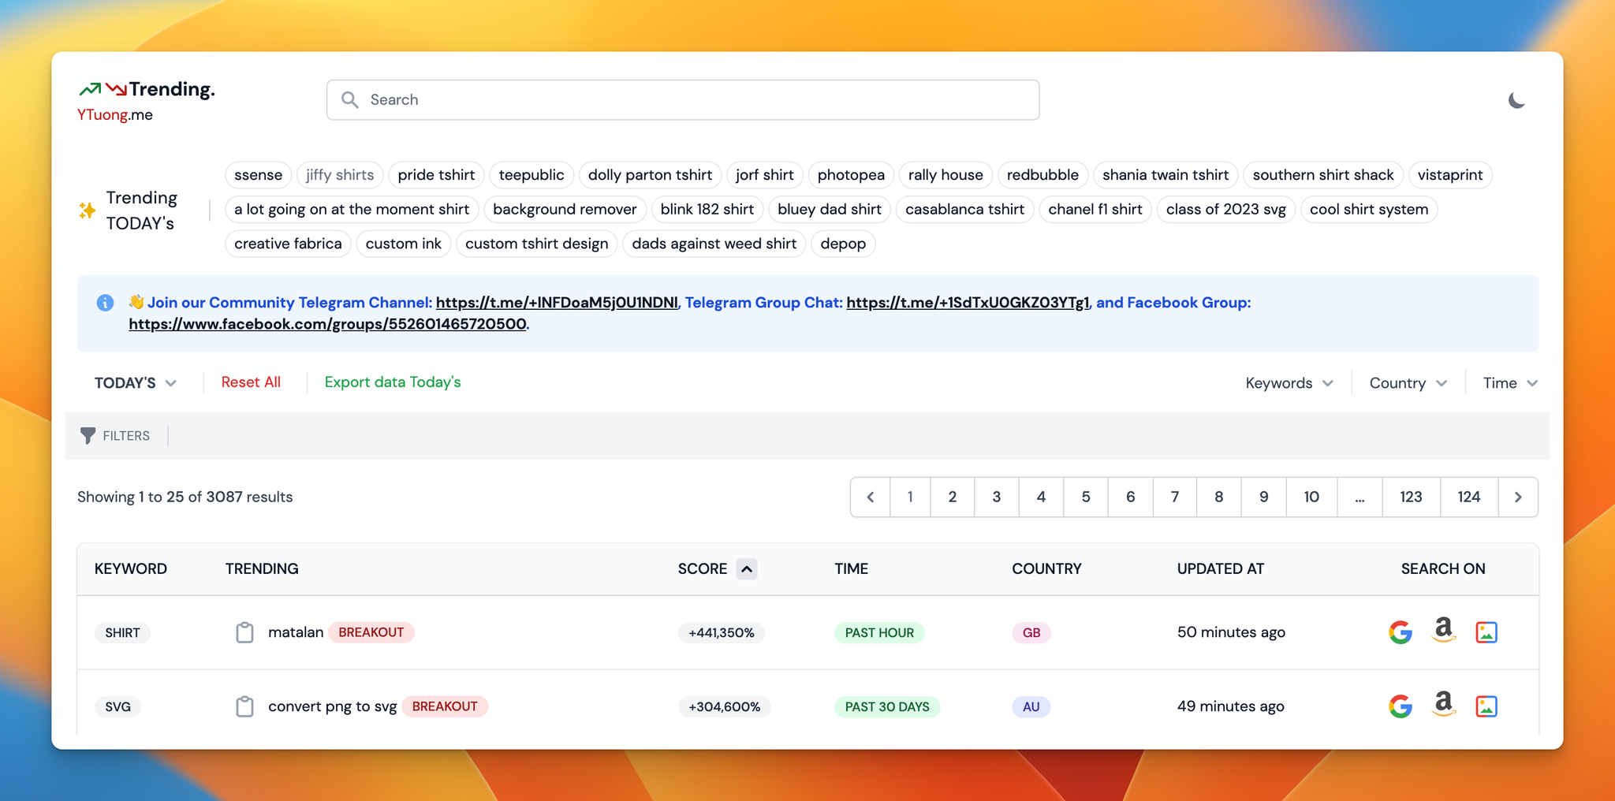Click the GB country badge
The image size is (1615, 801).
1031,633
